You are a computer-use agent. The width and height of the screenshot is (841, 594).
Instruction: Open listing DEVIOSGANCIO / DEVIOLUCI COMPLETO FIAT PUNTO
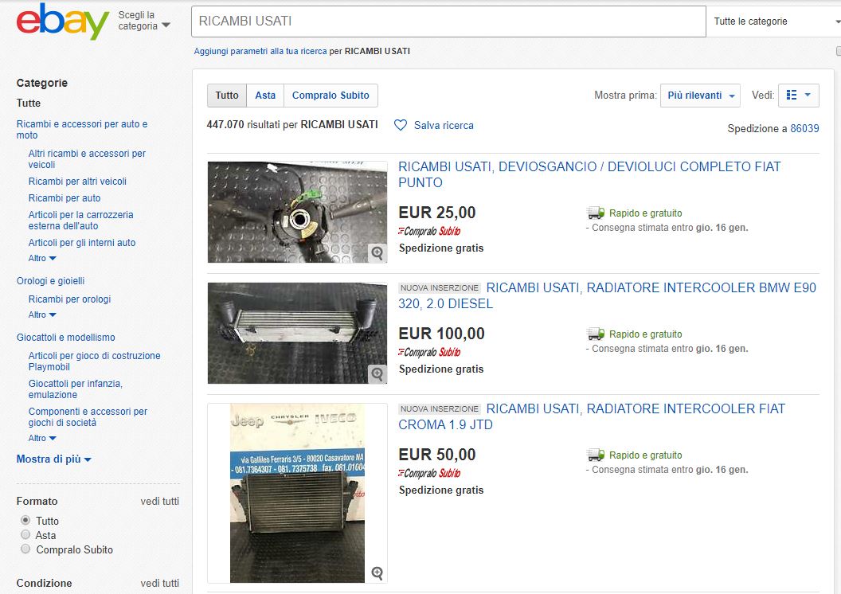pos(589,174)
